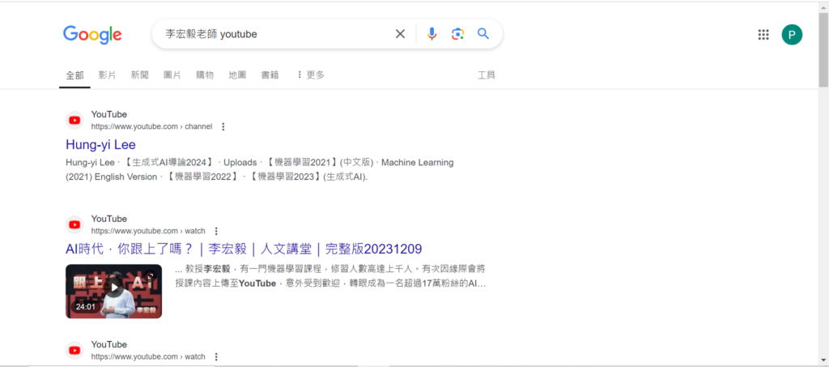Select the 新聞 tab
Image resolution: width=829 pixels, height=367 pixels.
[139, 75]
